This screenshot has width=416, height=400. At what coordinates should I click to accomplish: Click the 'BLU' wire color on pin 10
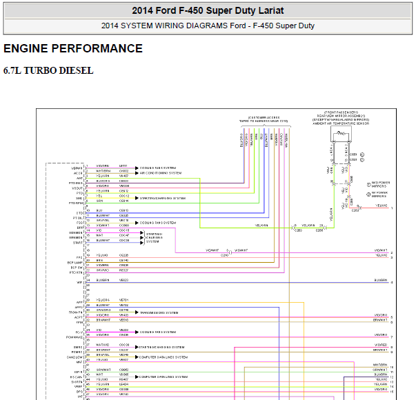tap(99, 210)
